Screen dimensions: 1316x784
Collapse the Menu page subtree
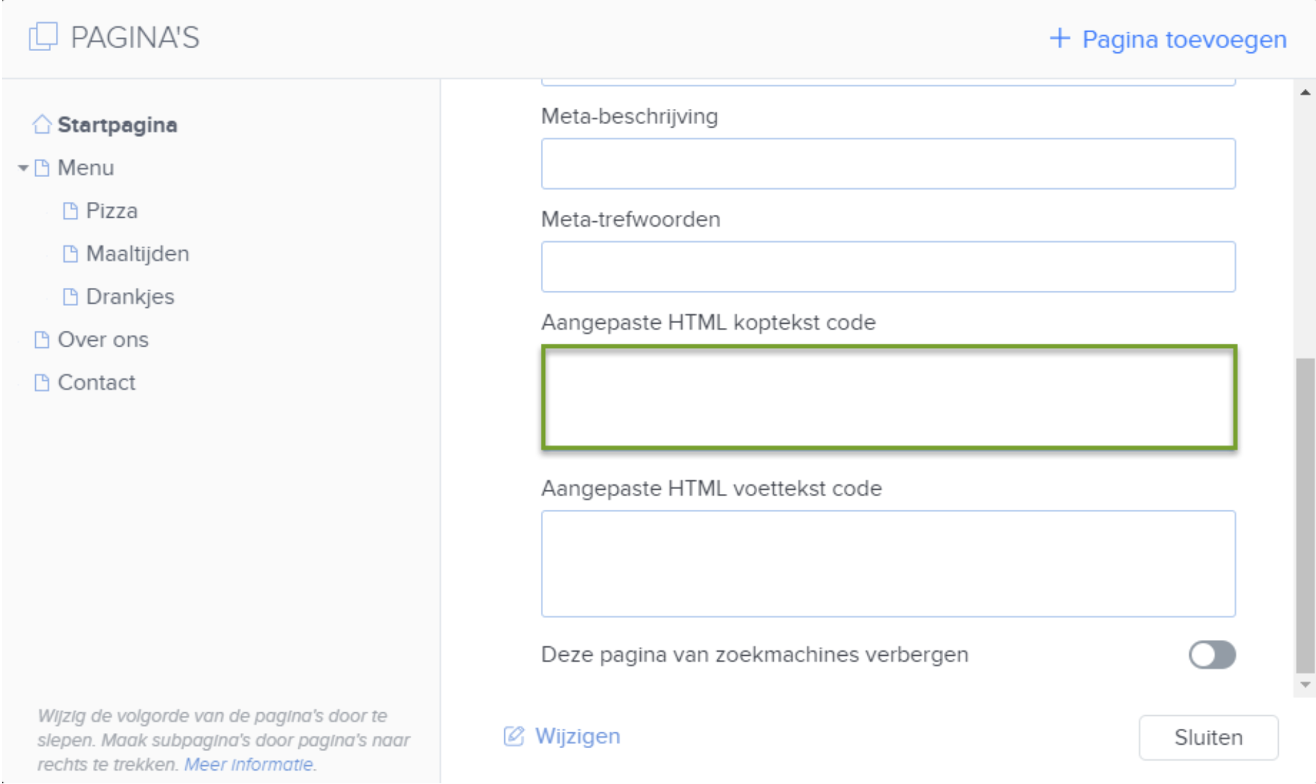click(x=22, y=167)
